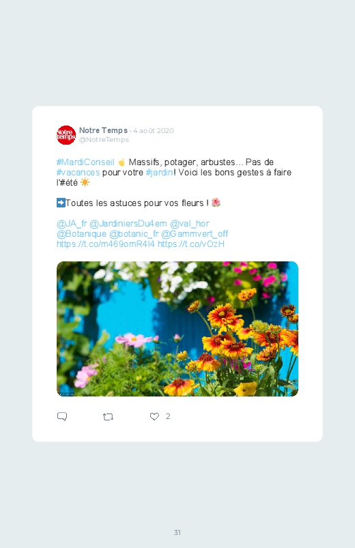Open the flower garden photo
Viewport: 355px width, 548px height.
[177, 328]
